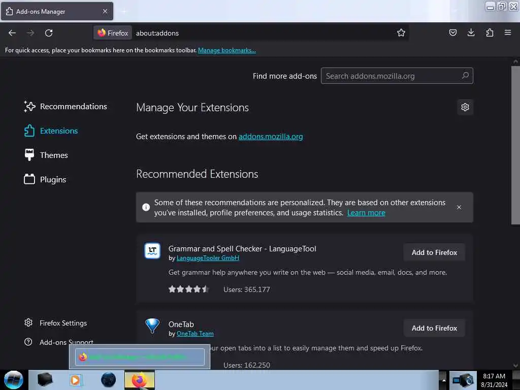The width and height of the screenshot is (520, 390).
Task: Click the Firefox taskbar icon
Action: [139, 380]
